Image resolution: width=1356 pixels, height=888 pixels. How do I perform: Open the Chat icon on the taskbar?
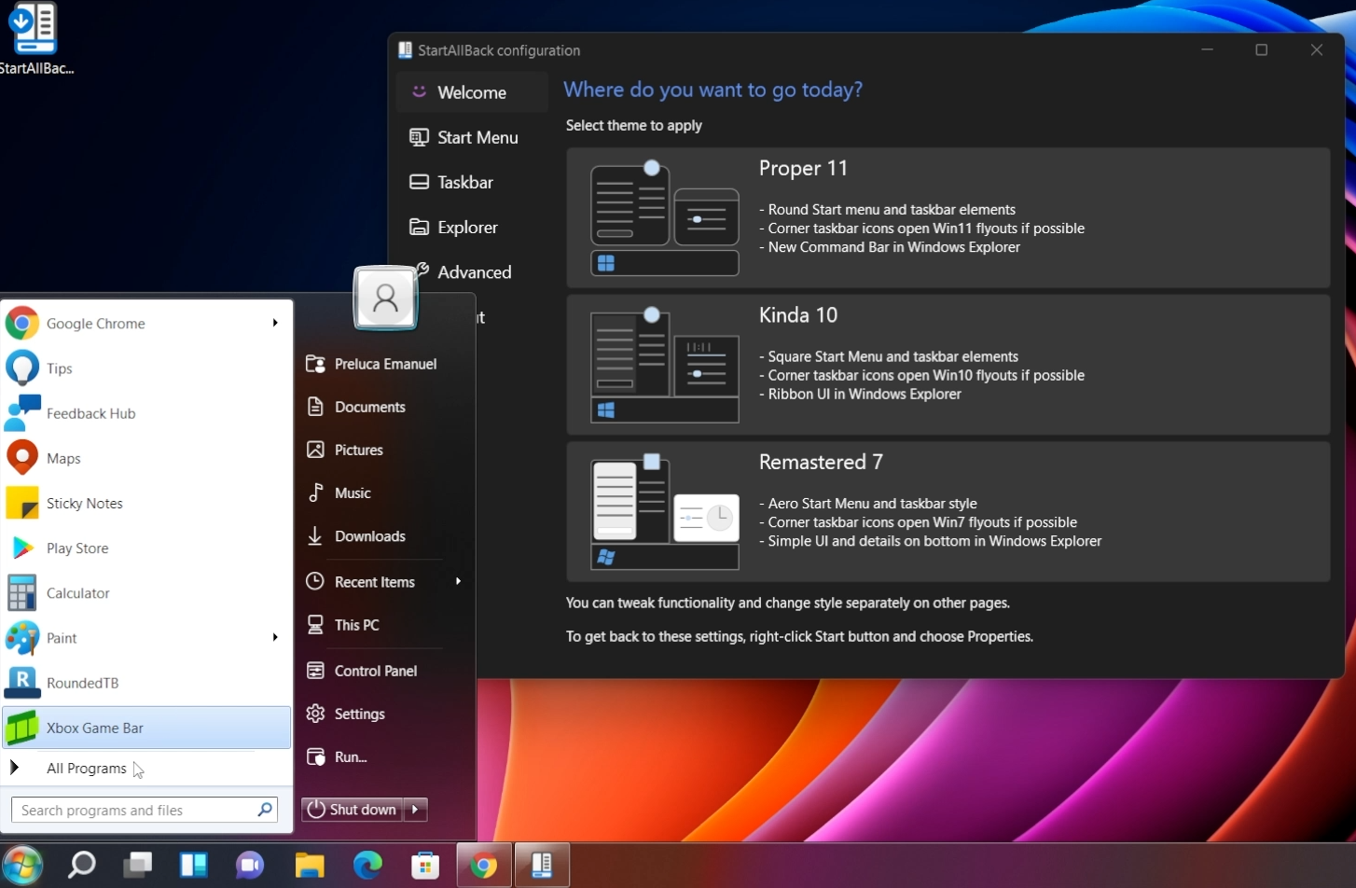tap(250, 865)
